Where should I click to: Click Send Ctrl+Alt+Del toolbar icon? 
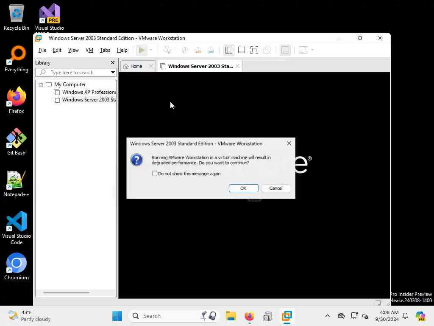167,50
